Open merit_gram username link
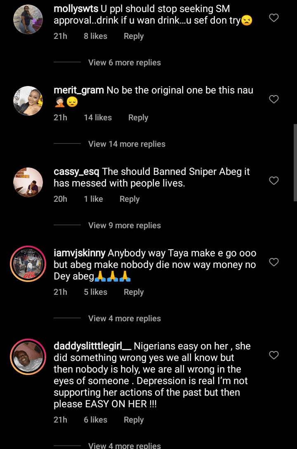This screenshot has width=297, height=449. [79, 90]
